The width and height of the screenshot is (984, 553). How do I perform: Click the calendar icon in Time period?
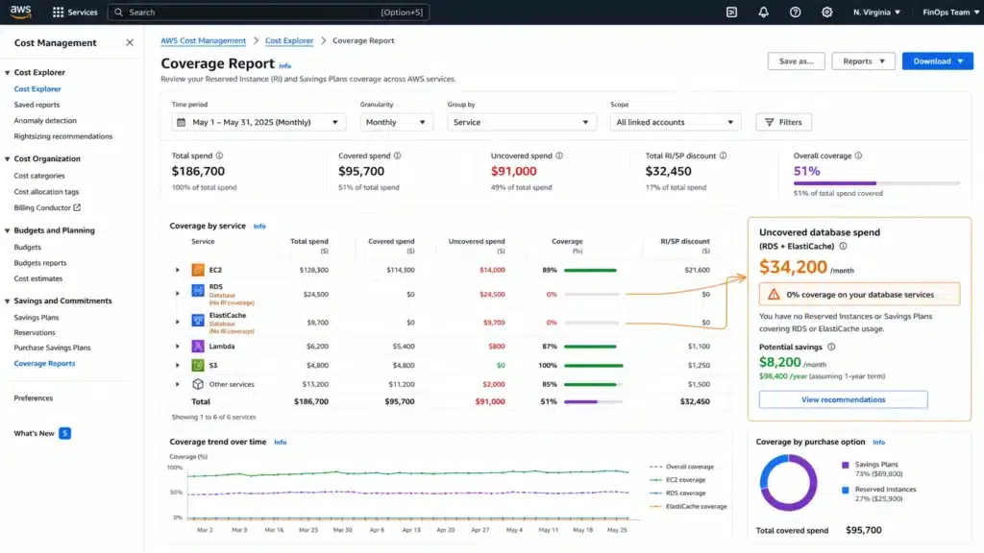tap(182, 122)
